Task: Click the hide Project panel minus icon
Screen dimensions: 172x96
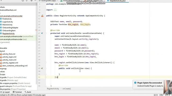Action: pos(35,1)
